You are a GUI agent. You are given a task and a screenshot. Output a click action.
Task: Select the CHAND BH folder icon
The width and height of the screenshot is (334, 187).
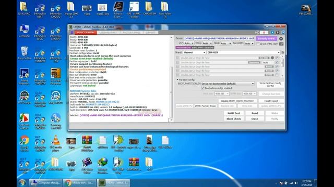tap(150, 8)
